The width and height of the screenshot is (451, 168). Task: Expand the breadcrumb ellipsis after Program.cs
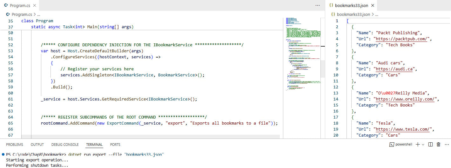(39, 14)
